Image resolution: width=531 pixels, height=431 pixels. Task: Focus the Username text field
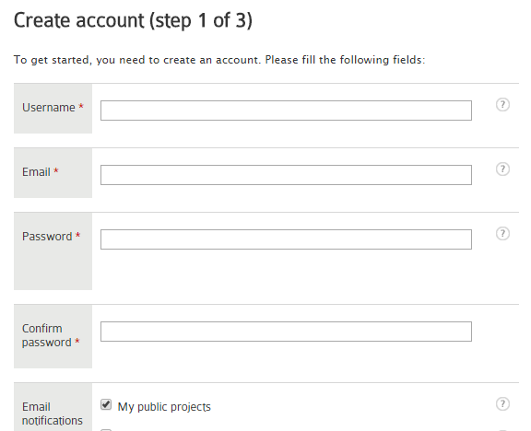[286, 111]
